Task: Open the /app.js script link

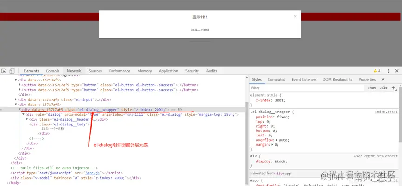Action: (92, 173)
